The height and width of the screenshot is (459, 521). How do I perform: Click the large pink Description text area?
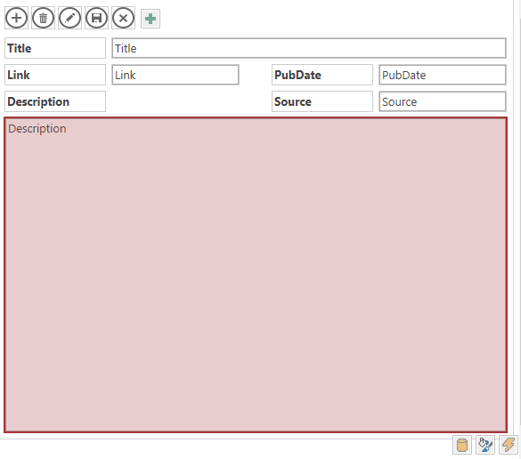[x=256, y=275]
